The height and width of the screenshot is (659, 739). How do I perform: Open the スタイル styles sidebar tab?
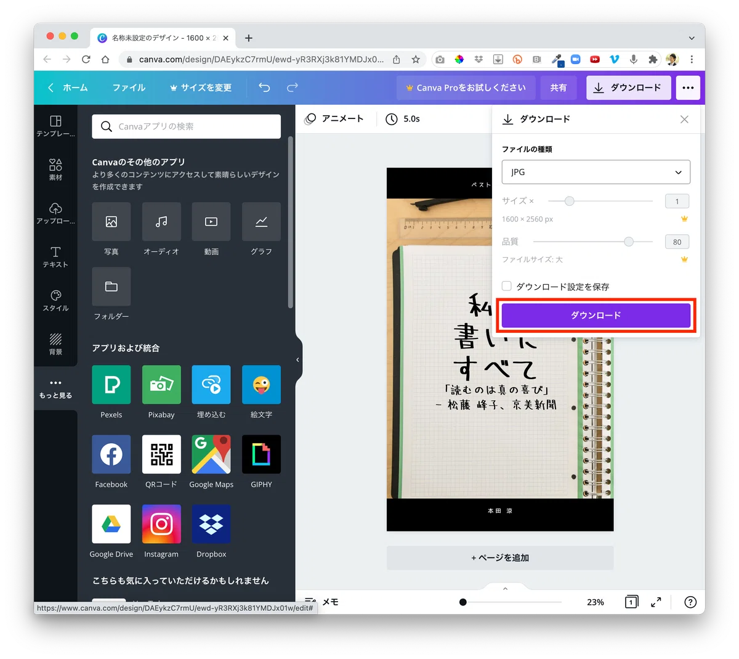55,300
